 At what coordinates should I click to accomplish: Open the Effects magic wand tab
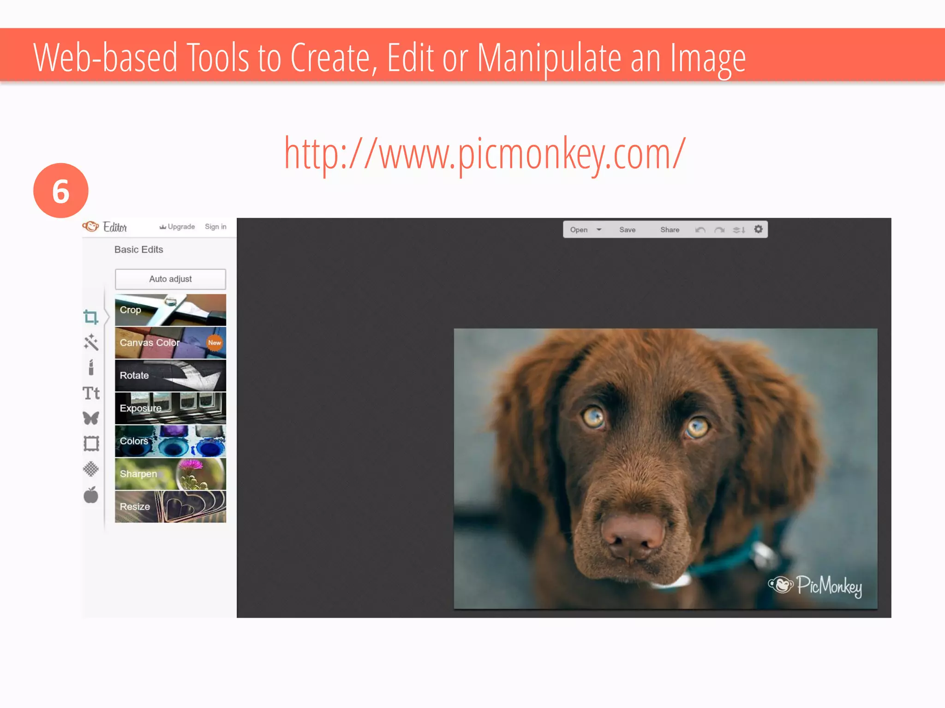coord(91,342)
